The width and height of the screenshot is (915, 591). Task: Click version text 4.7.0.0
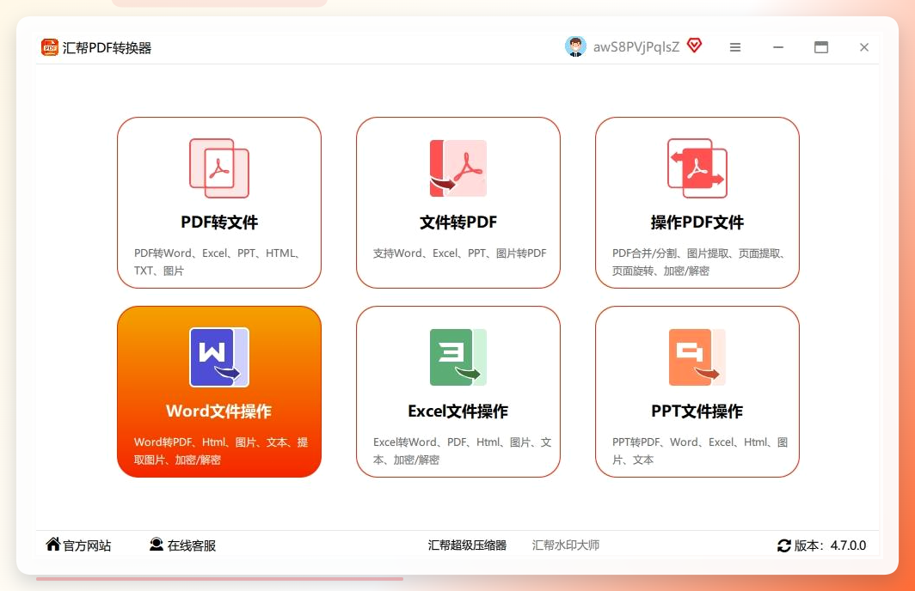[x=848, y=545]
